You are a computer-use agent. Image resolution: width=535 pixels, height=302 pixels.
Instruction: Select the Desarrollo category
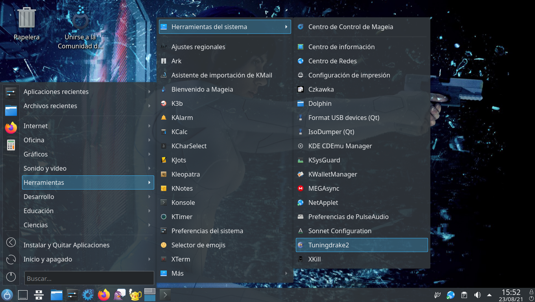88,197
